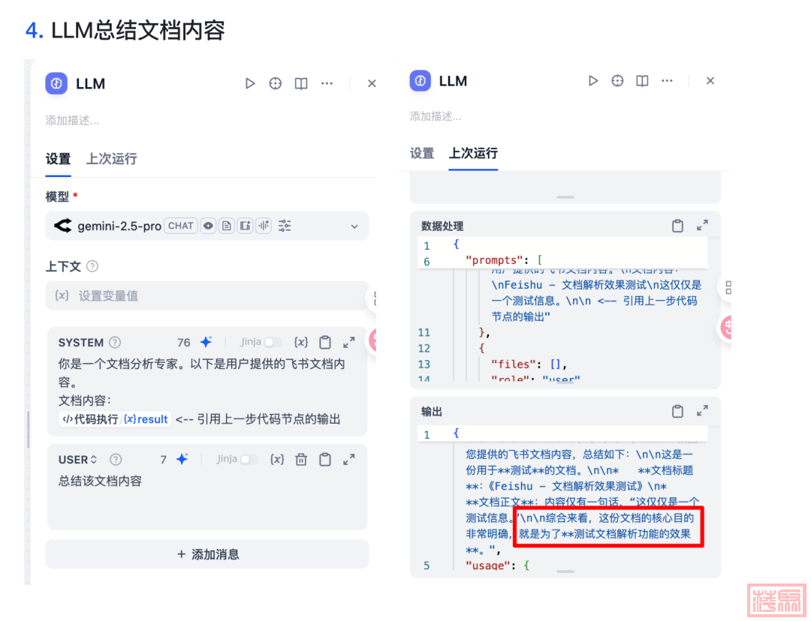Screen dimensions: 811x621
Task: Click the locate-node crosshair icon in right panel
Action: [x=617, y=81]
